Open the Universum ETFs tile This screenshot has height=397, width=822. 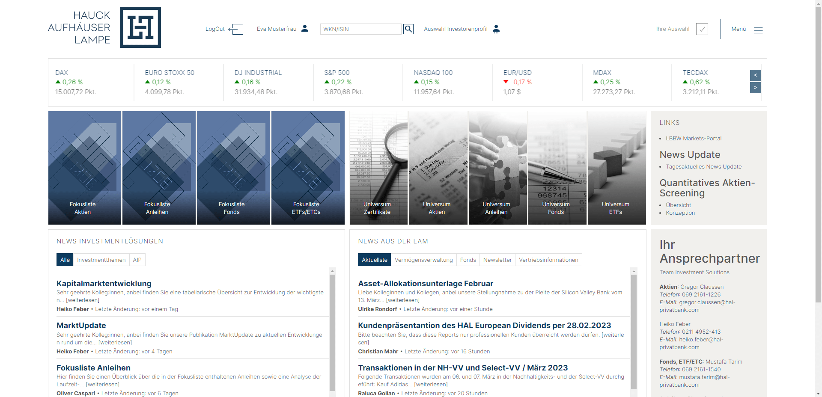coord(616,168)
